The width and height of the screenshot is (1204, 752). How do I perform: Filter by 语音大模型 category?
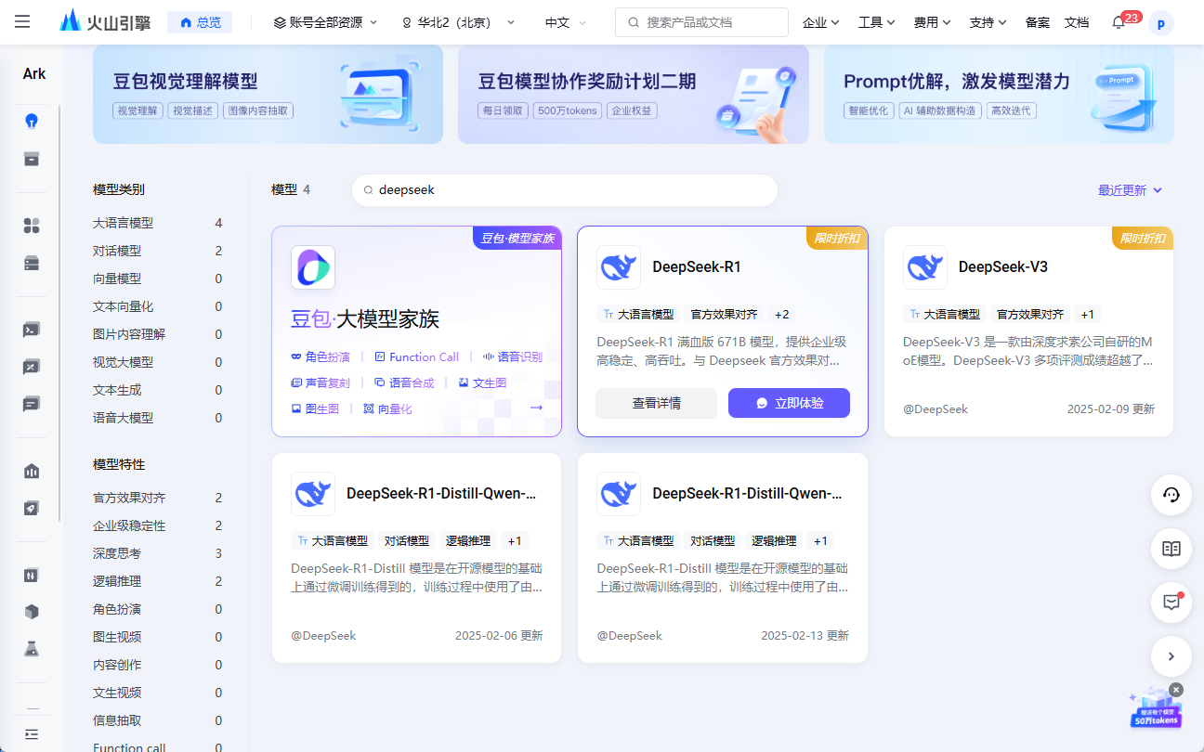[x=158, y=418]
